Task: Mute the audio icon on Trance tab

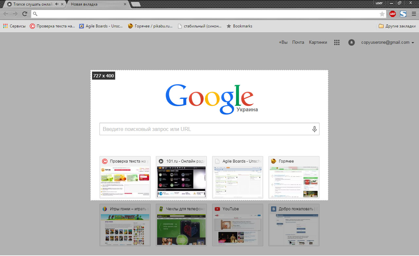Action: tap(57, 4)
